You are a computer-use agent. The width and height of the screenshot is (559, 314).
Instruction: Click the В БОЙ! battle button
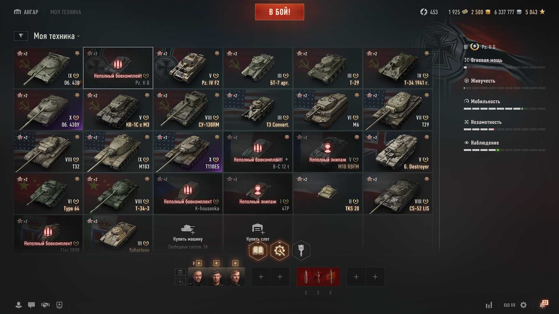click(280, 12)
